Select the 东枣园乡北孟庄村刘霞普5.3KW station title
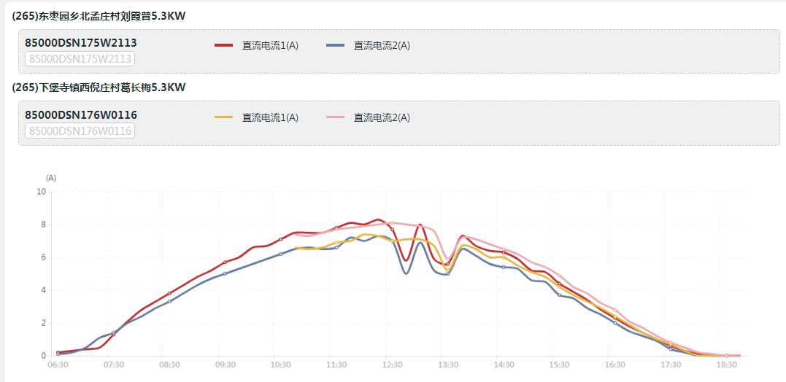Screen dimensions: 786x382 pyautogui.click(x=99, y=15)
